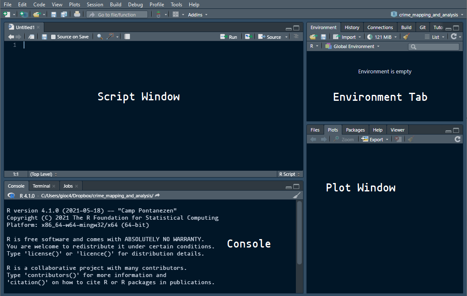Switch to the Packages tab
Image resolution: width=467 pixels, height=296 pixels.
pos(355,130)
